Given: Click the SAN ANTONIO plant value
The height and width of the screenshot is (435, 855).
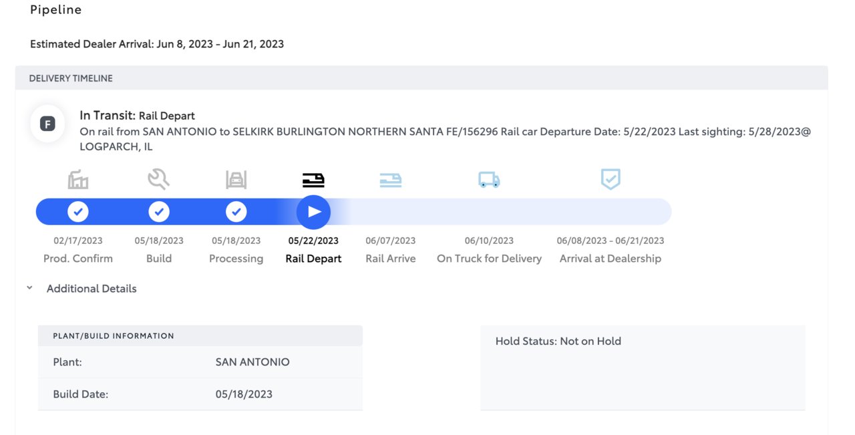Looking at the screenshot, I should [x=252, y=362].
